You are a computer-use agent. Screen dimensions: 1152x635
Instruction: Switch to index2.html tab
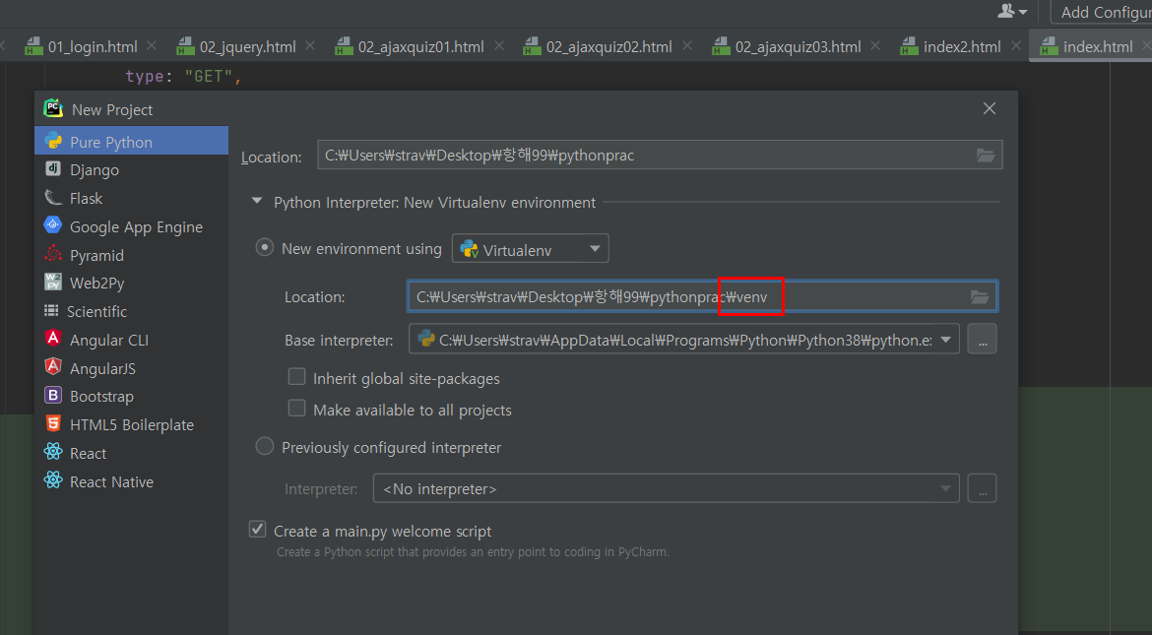(x=962, y=47)
